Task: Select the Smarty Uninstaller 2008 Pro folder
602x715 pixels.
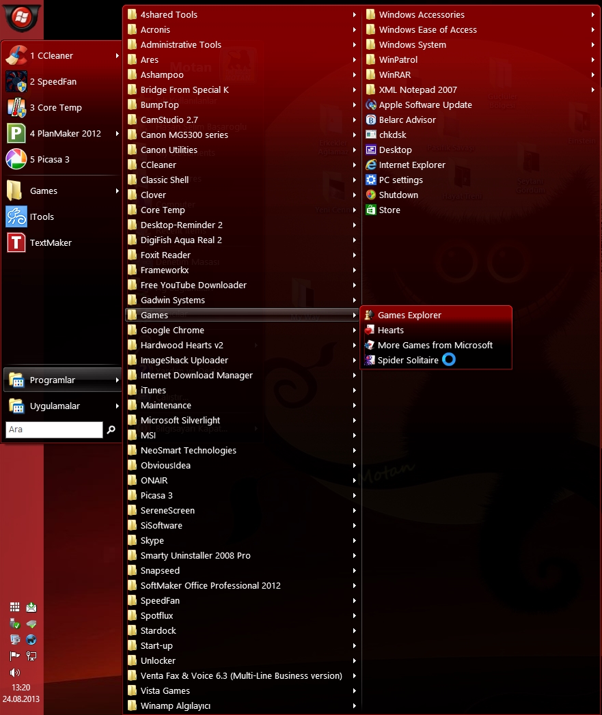Action: coord(243,555)
